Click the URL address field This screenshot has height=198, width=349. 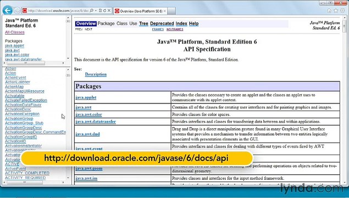58,10
